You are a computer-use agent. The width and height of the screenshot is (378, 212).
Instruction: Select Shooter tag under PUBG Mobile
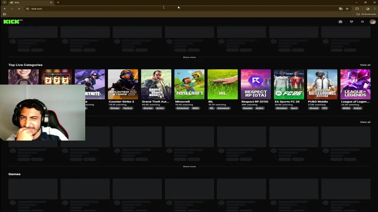[314, 108]
